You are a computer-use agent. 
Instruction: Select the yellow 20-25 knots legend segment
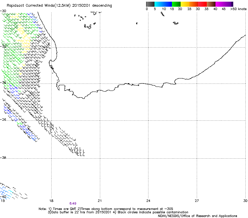[185, 4]
